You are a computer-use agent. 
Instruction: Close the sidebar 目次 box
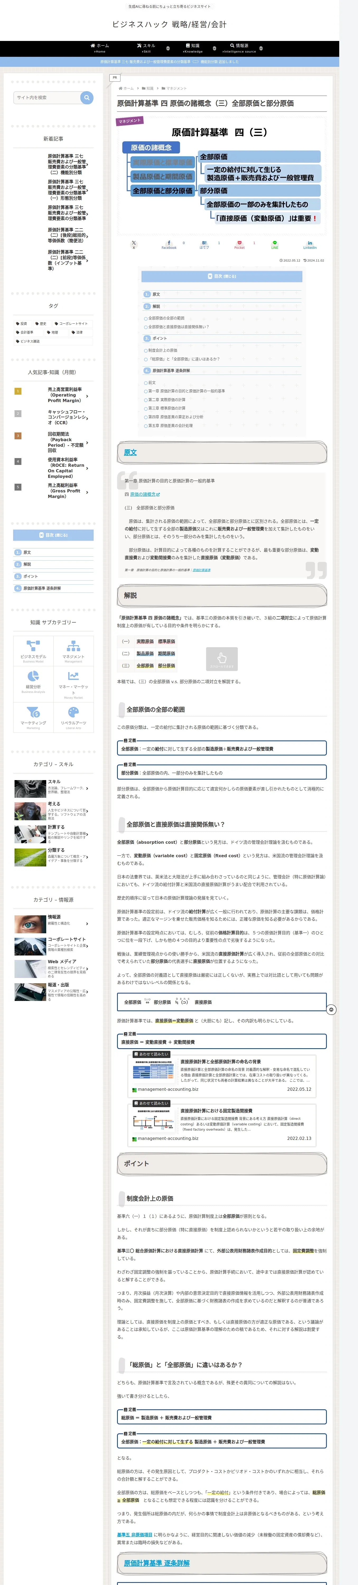(54, 535)
